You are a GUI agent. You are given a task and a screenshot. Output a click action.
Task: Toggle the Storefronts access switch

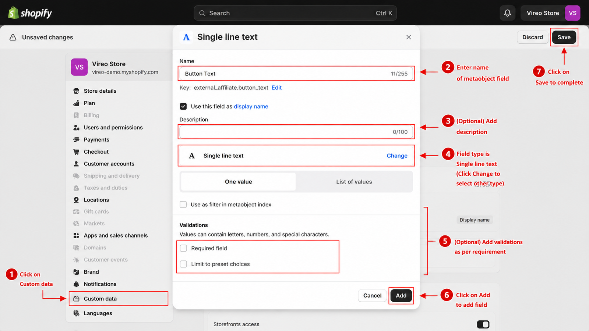(483, 324)
